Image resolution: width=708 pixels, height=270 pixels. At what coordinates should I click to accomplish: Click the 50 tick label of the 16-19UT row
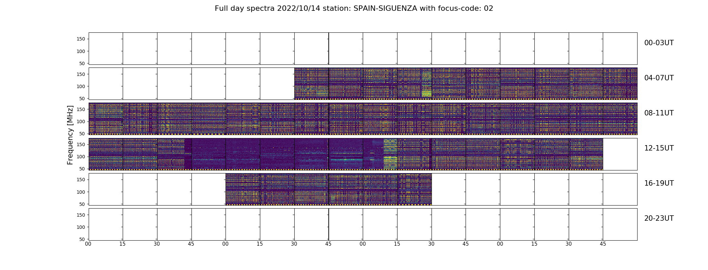pos(82,204)
